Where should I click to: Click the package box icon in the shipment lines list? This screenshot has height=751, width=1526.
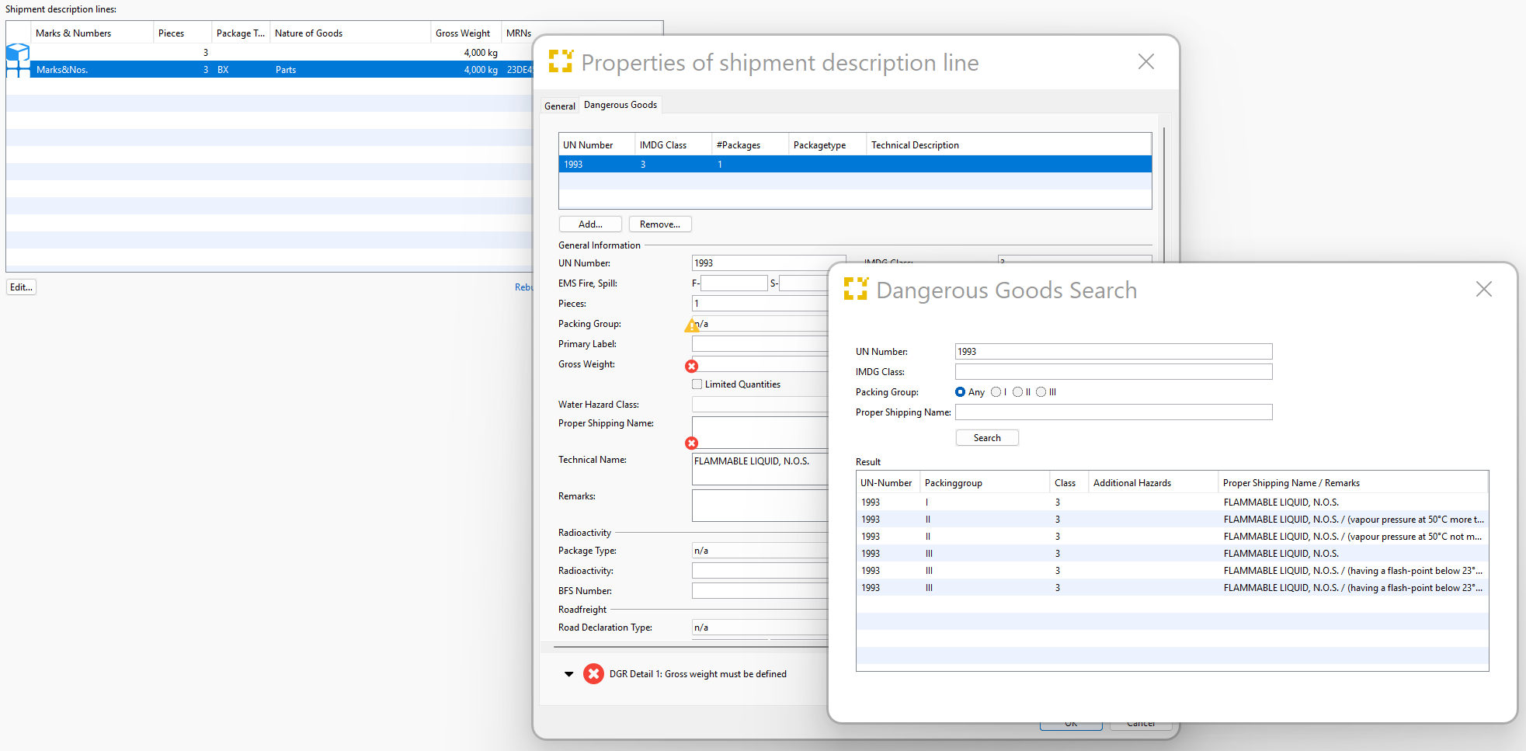coord(17,53)
